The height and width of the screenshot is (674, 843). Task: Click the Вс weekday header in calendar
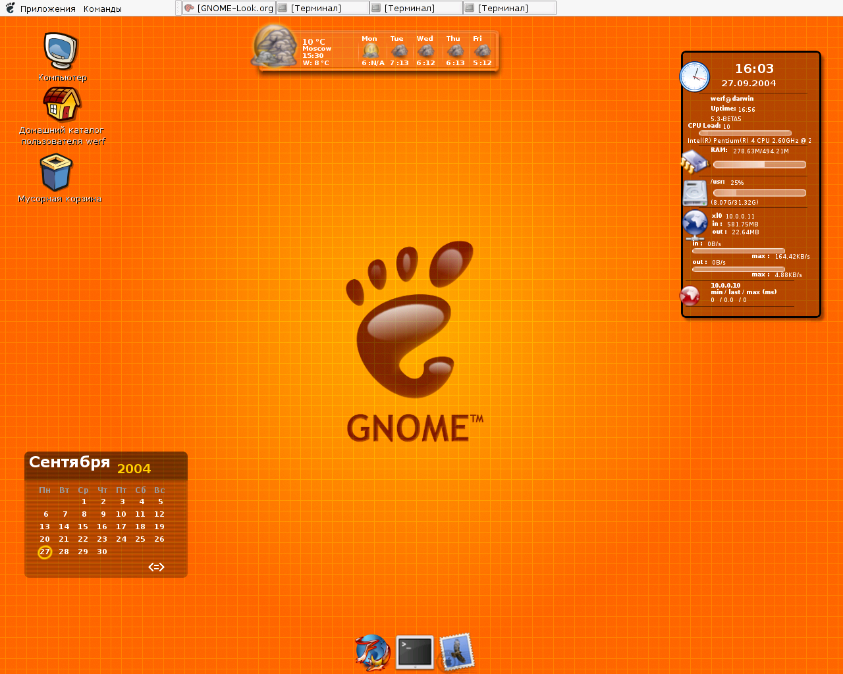coord(159,490)
